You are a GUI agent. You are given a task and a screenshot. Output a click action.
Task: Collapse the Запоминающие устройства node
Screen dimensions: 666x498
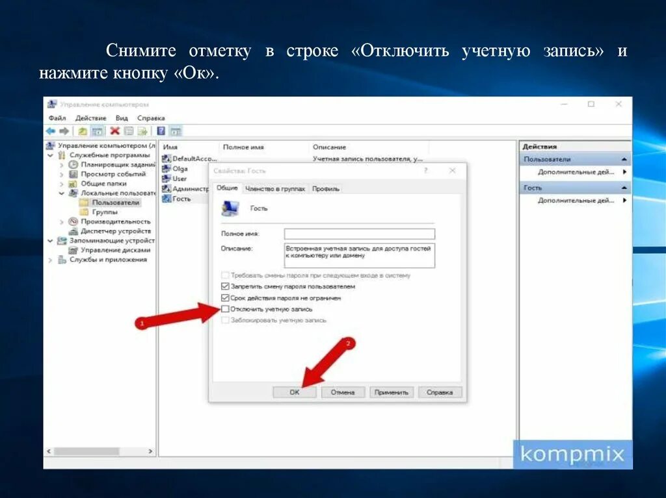pyautogui.click(x=51, y=241)
